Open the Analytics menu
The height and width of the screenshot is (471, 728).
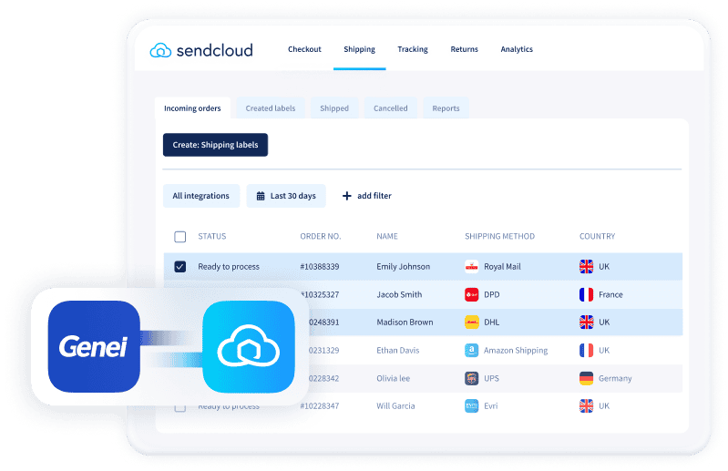click(517, 49)
